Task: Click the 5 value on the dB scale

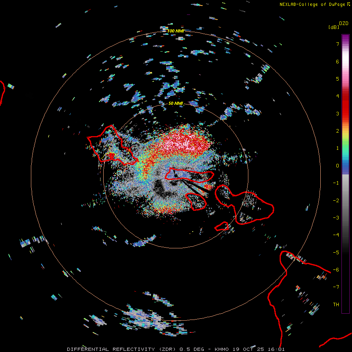Action: click(338, 79)
